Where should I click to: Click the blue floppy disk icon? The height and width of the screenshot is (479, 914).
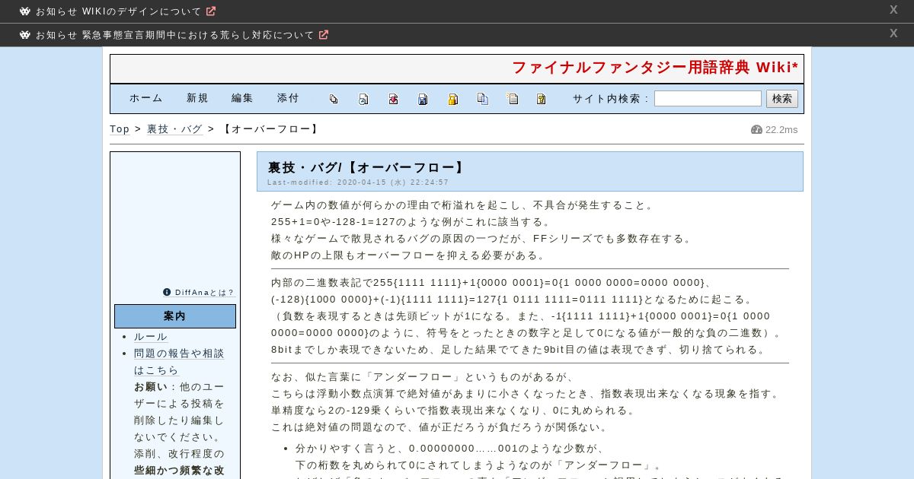[423, 99]
